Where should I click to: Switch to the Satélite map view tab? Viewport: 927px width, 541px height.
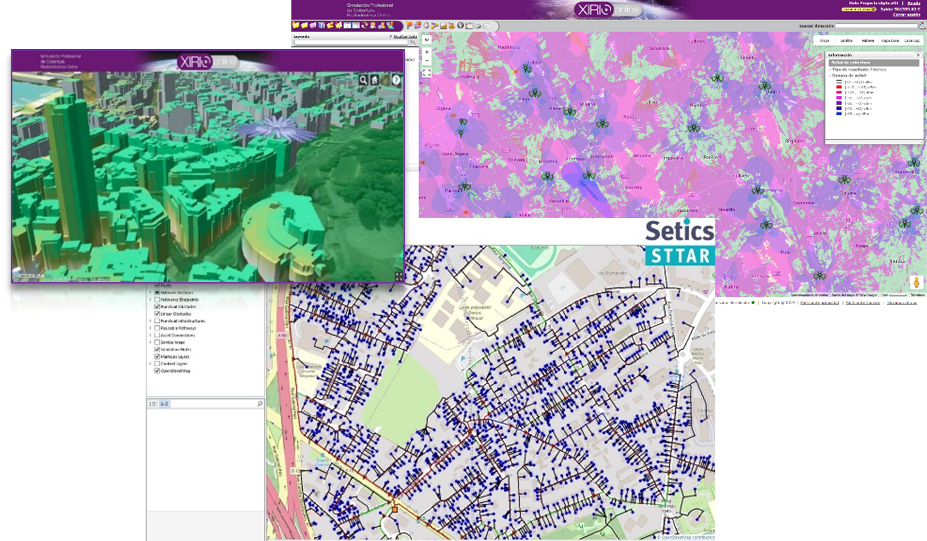[846, 40]
